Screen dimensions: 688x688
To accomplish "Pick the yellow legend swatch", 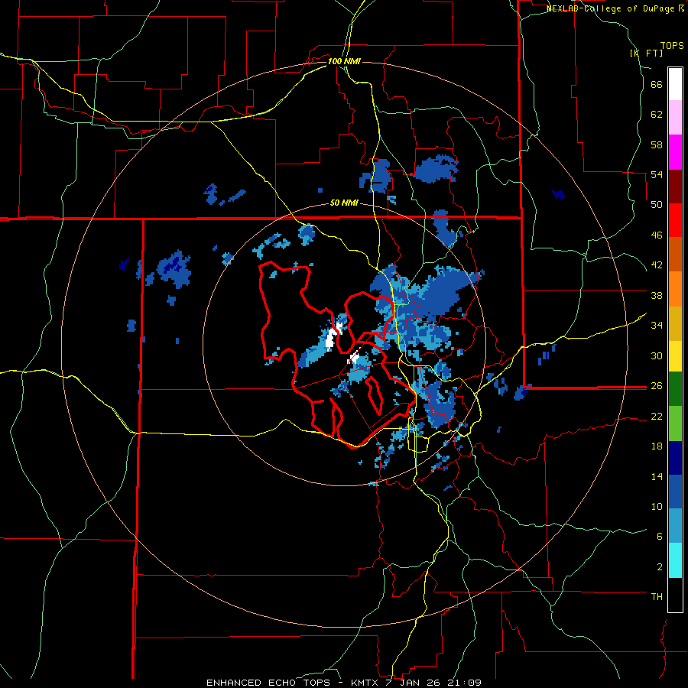I will coord(675,356).
